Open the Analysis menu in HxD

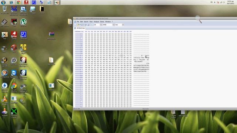96,22
